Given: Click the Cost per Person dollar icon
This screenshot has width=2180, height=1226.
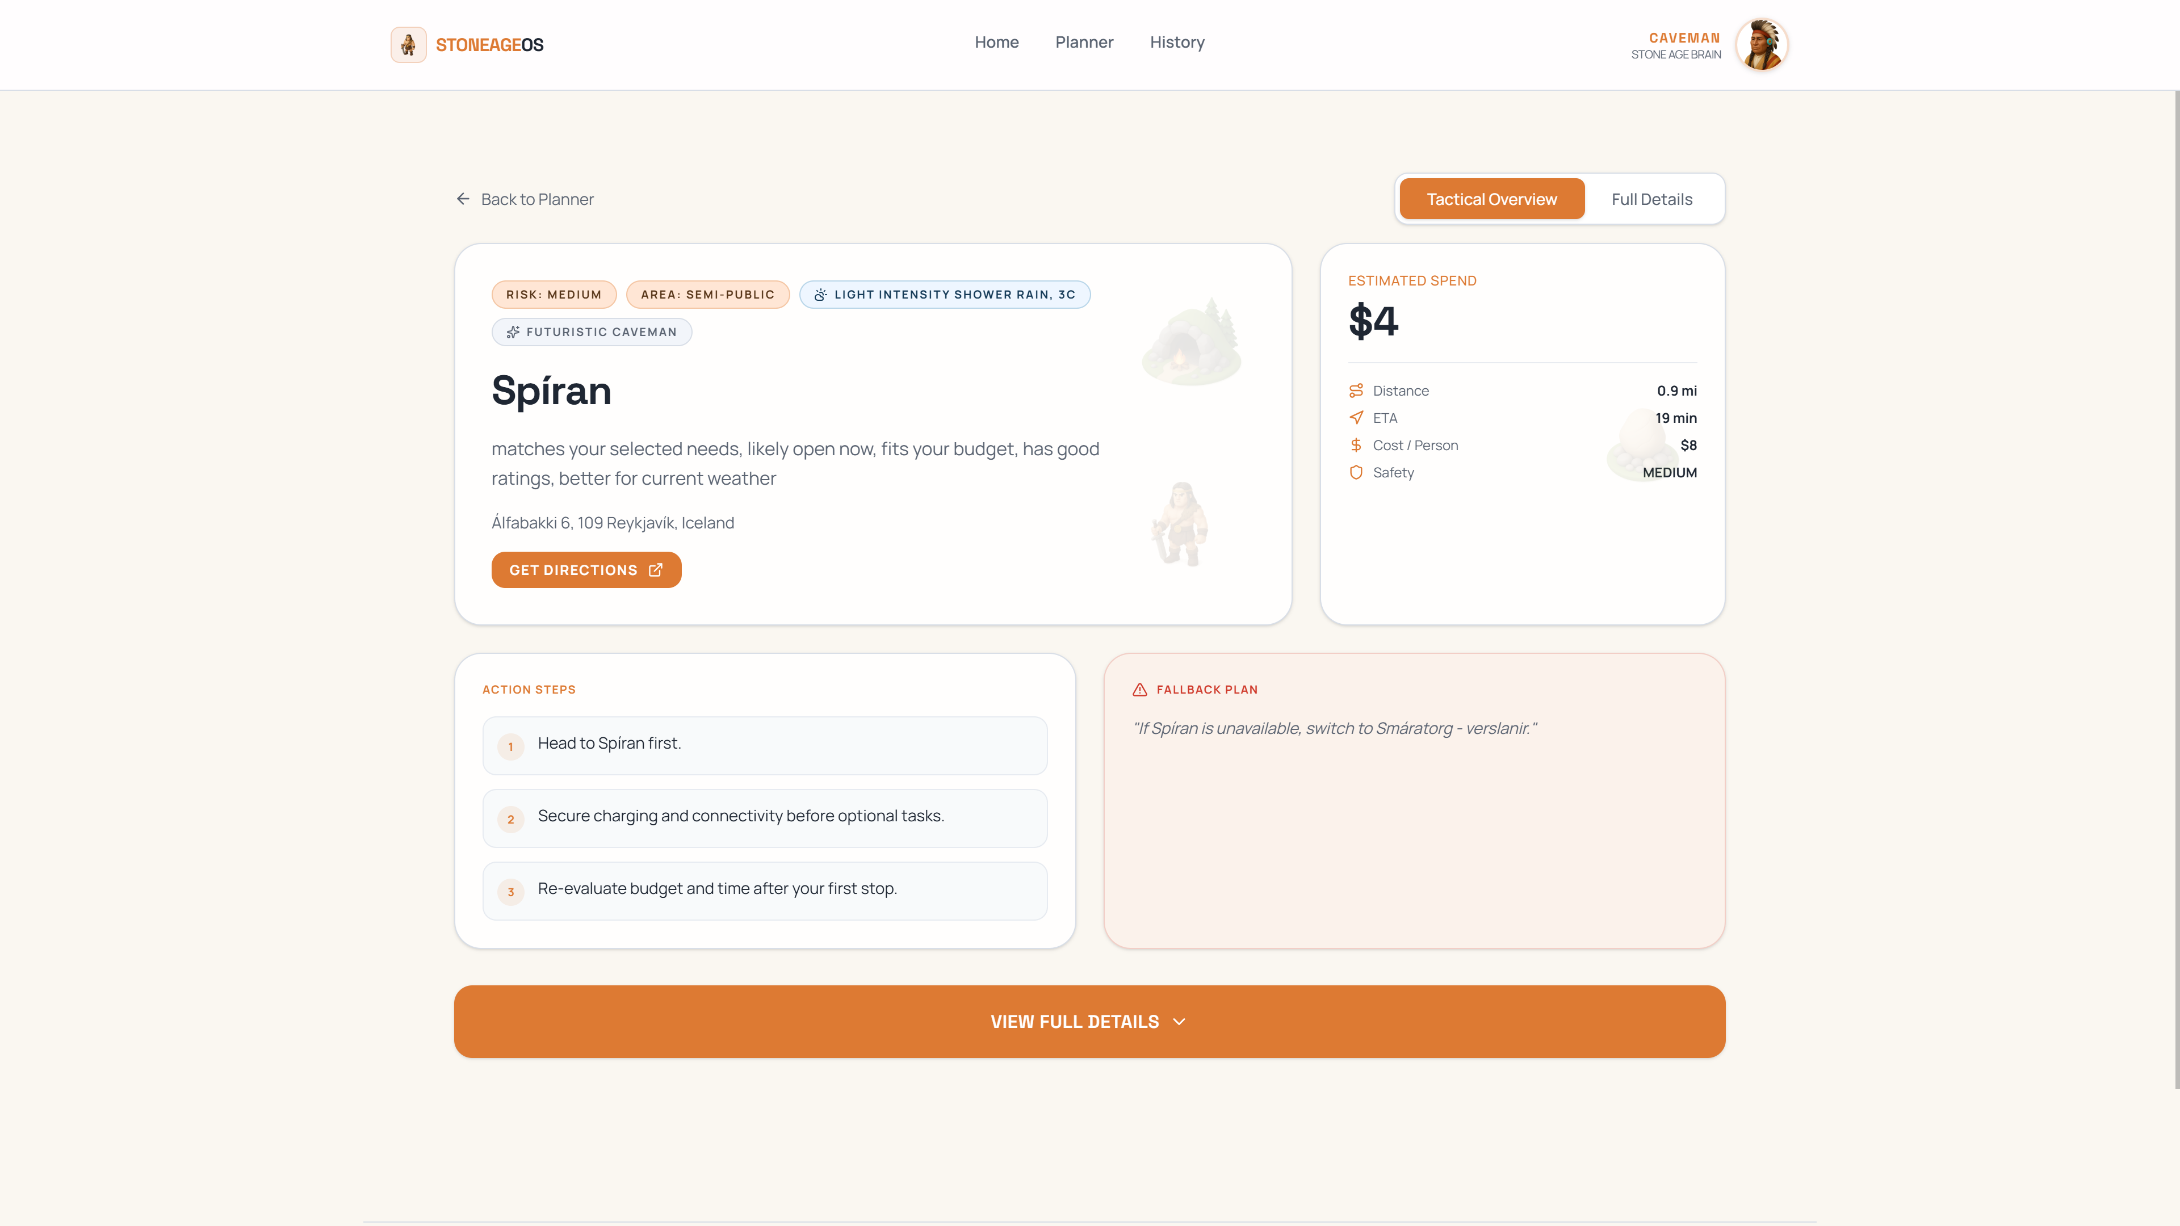Looking at the screenshot, I should [x=1356, y=445].
